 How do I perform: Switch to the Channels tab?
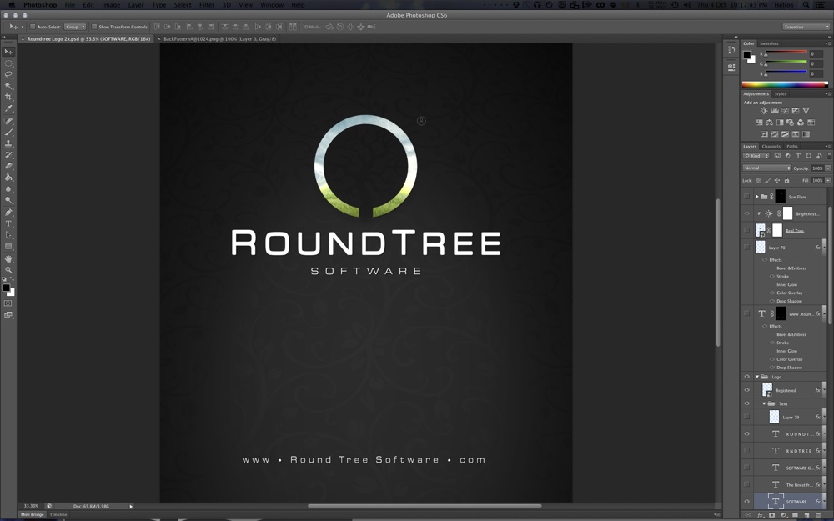click(x=771, y=147)
